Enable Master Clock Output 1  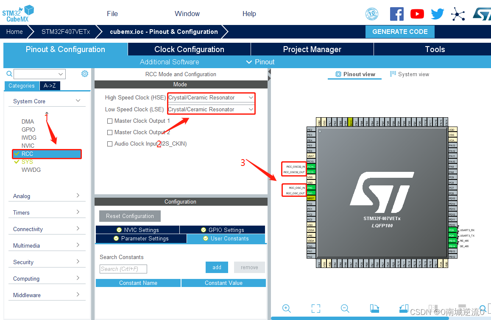click(109, 120)
